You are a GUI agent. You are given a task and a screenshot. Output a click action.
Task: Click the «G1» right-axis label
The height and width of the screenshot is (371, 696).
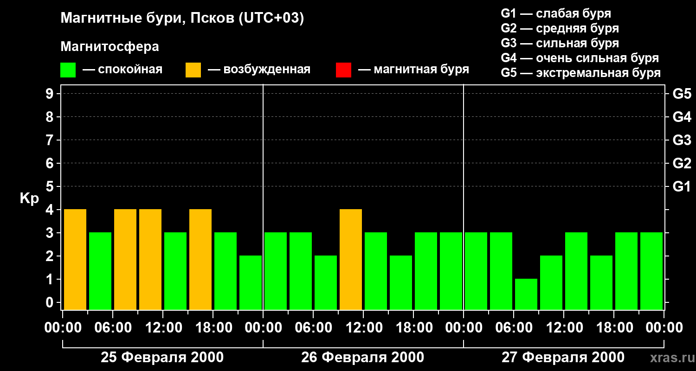pos(682,187)
